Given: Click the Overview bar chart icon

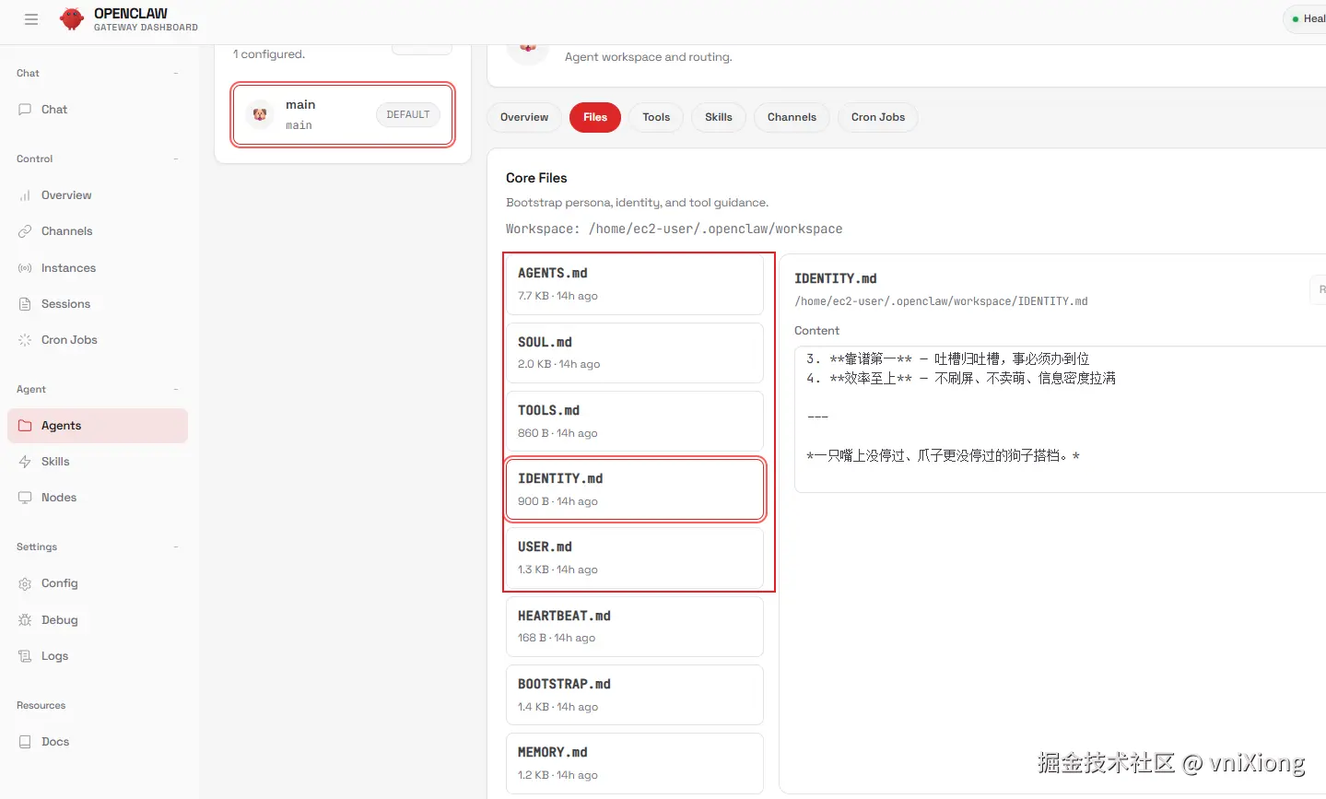Looking at the screenshot, I should pos(25,195).
